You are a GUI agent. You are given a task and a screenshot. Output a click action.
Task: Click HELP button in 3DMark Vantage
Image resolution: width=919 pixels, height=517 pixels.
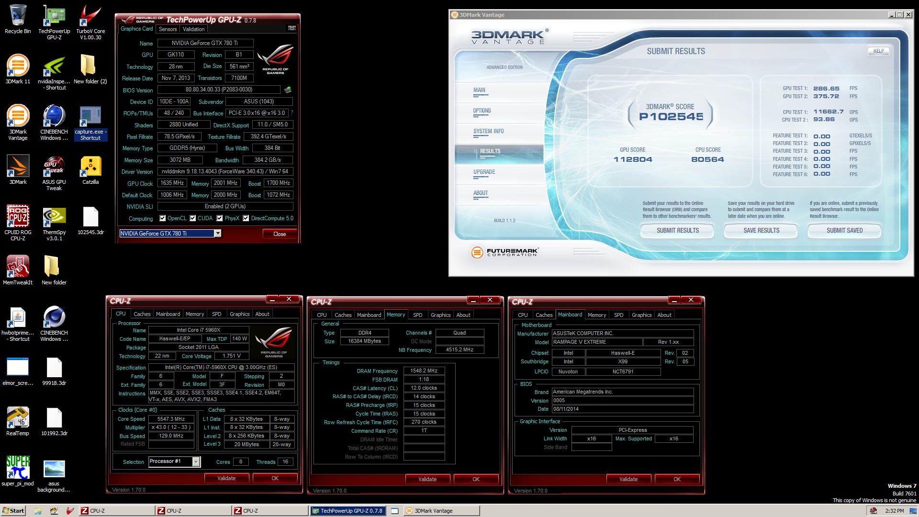point(878,51)
